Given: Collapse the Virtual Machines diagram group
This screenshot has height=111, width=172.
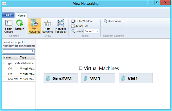Looking at the screenshot, I should coord(81,68).
